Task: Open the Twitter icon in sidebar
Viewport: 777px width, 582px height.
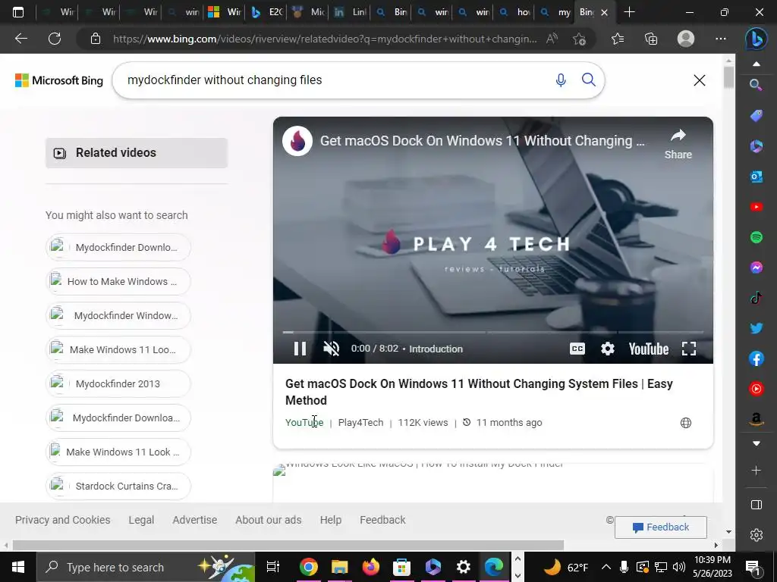Action: [757, 328]
